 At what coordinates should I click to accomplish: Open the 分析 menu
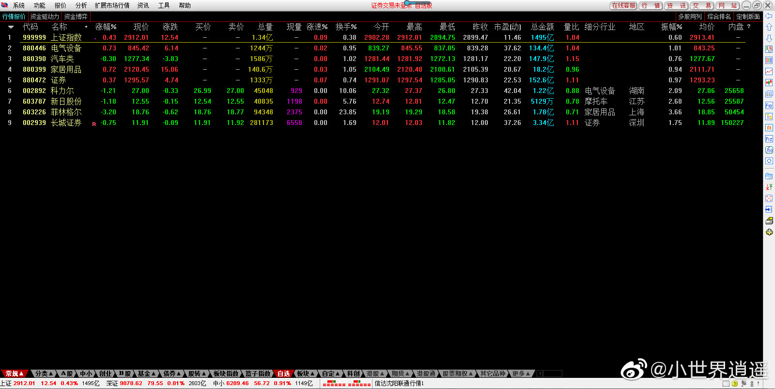pyautogui.click(x=81, y=5)
